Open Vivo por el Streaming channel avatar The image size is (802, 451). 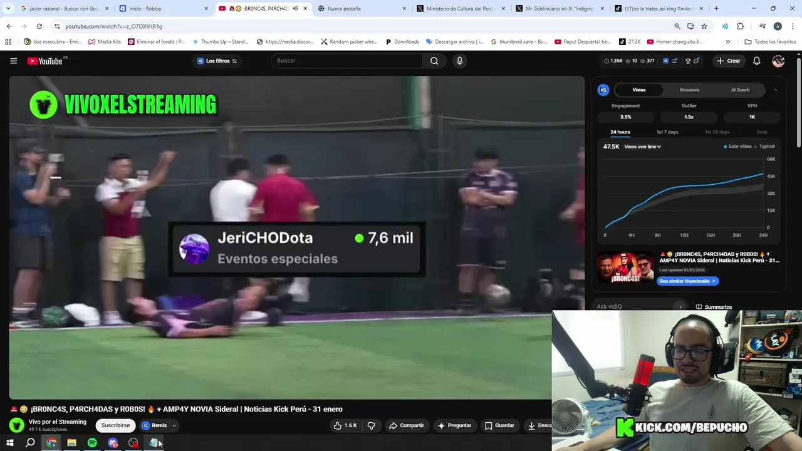[17, 425]
